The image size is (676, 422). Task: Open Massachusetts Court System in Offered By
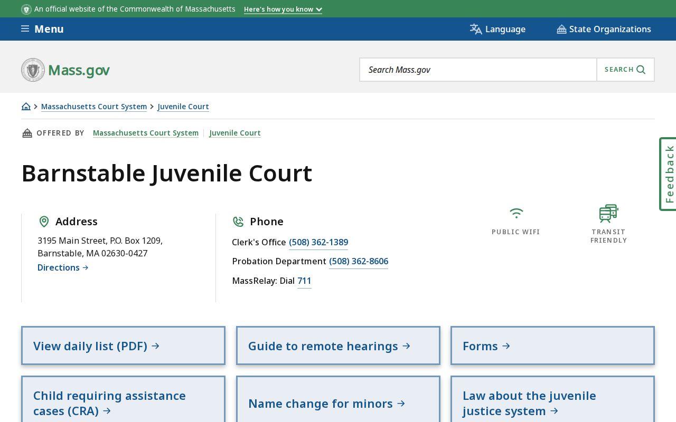tap(146, 133)
